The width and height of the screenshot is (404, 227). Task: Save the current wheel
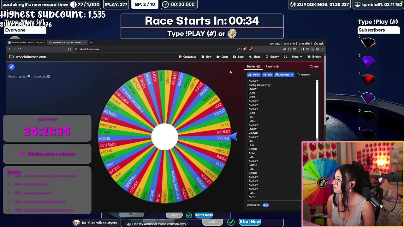(x=238, y=57)
